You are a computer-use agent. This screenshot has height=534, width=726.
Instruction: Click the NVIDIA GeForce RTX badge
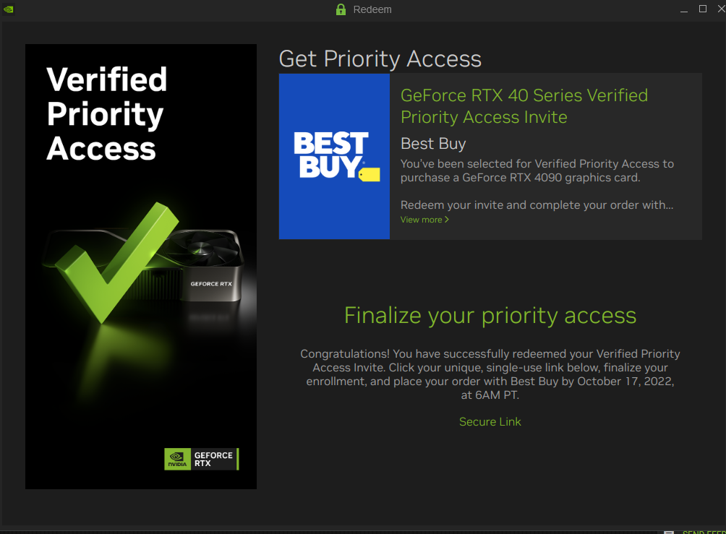tap(202, 459)
